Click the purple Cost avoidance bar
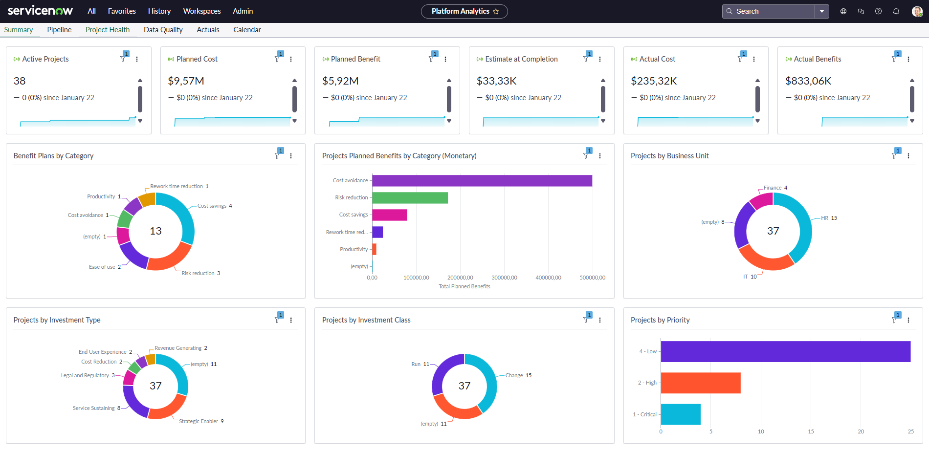929x452 pixels. (482, 181)
